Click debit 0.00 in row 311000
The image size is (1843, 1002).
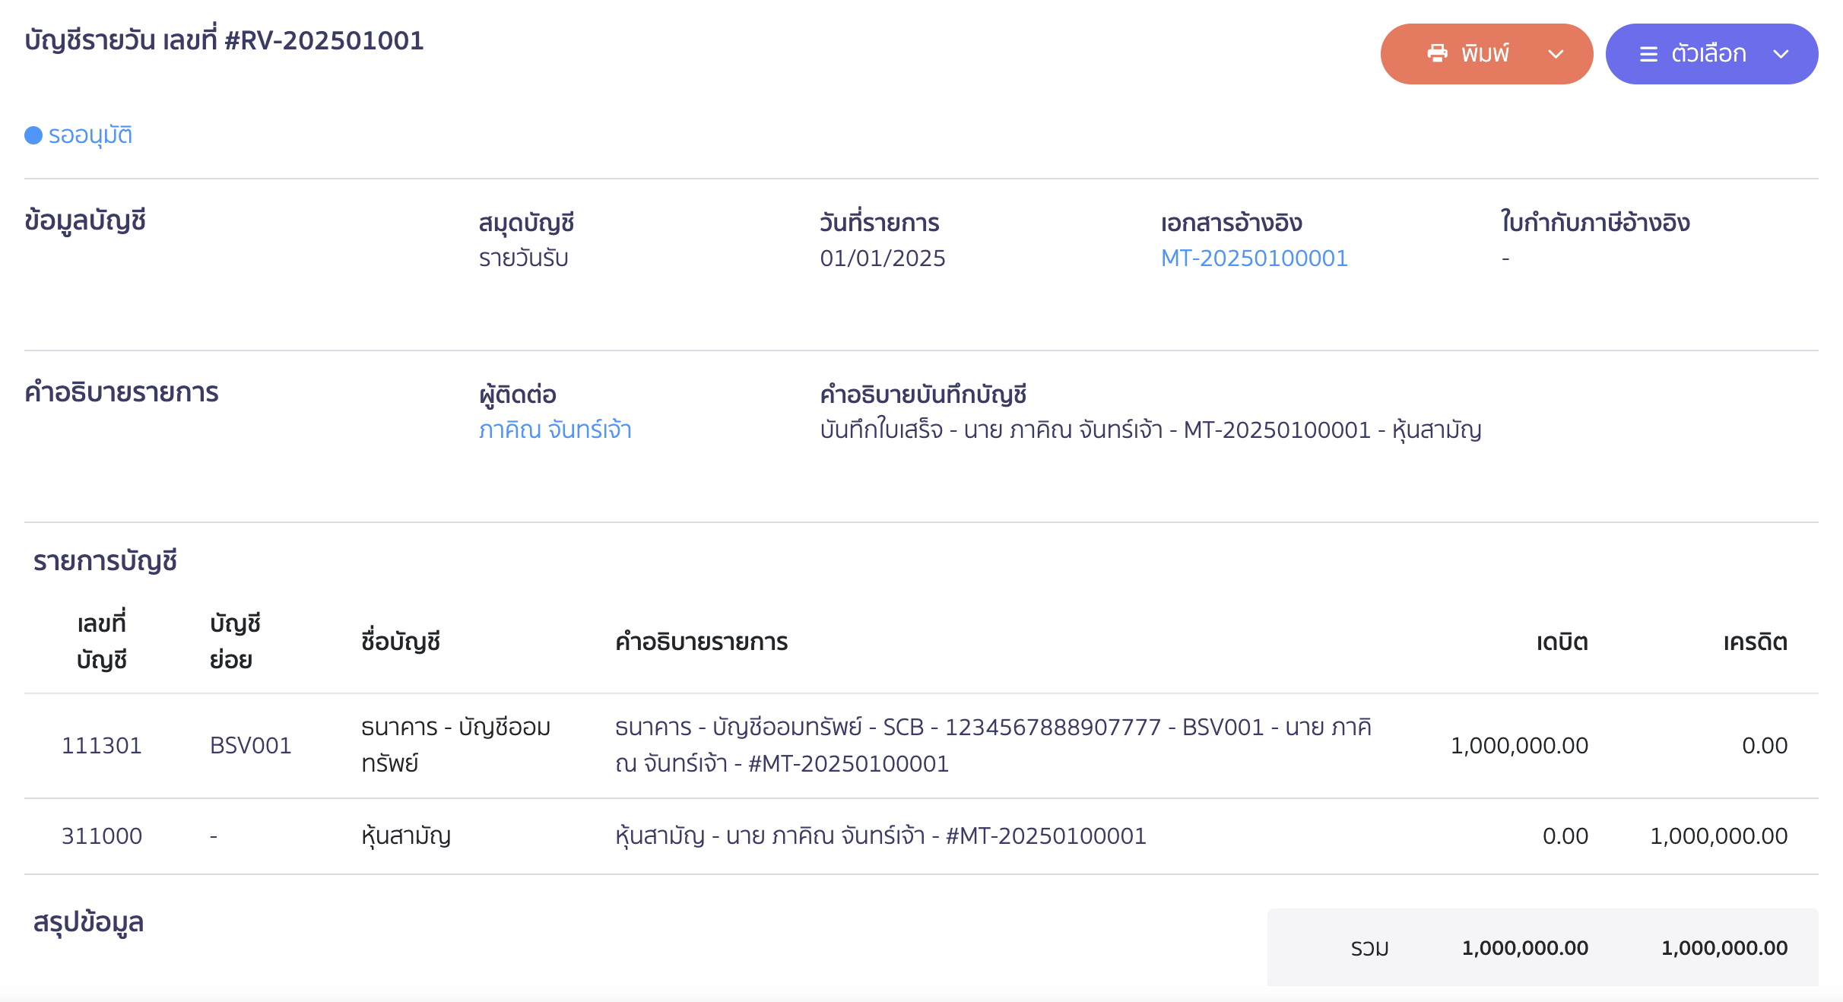1565,836
